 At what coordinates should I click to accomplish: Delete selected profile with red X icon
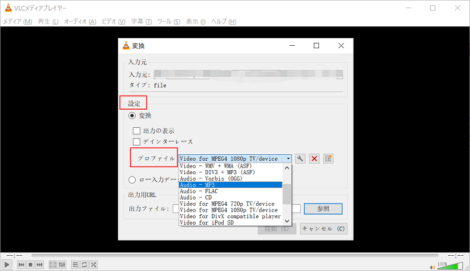point(314,158)
